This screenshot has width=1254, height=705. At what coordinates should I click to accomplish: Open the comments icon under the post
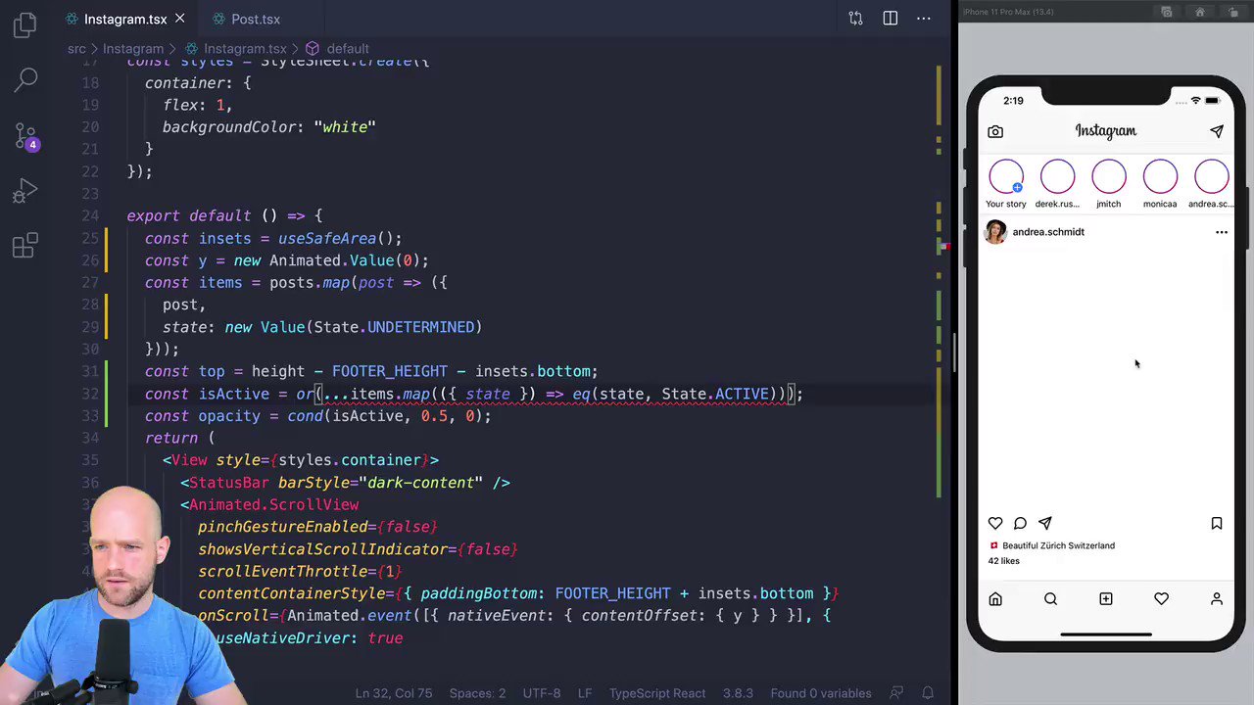(1020, 523)
